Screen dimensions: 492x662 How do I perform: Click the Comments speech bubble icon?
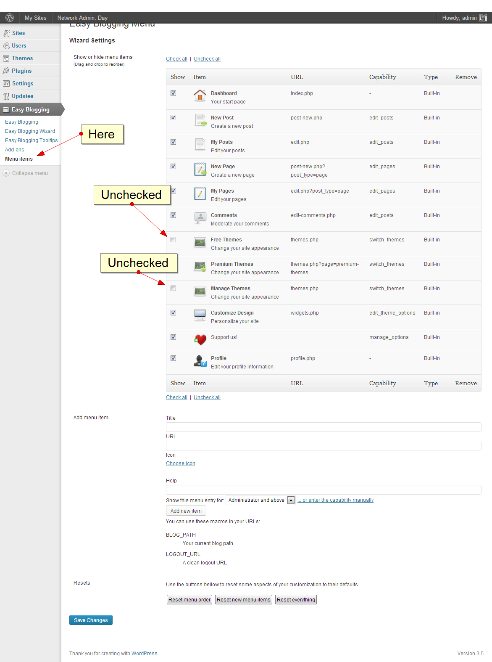click(x=200, y=218)
